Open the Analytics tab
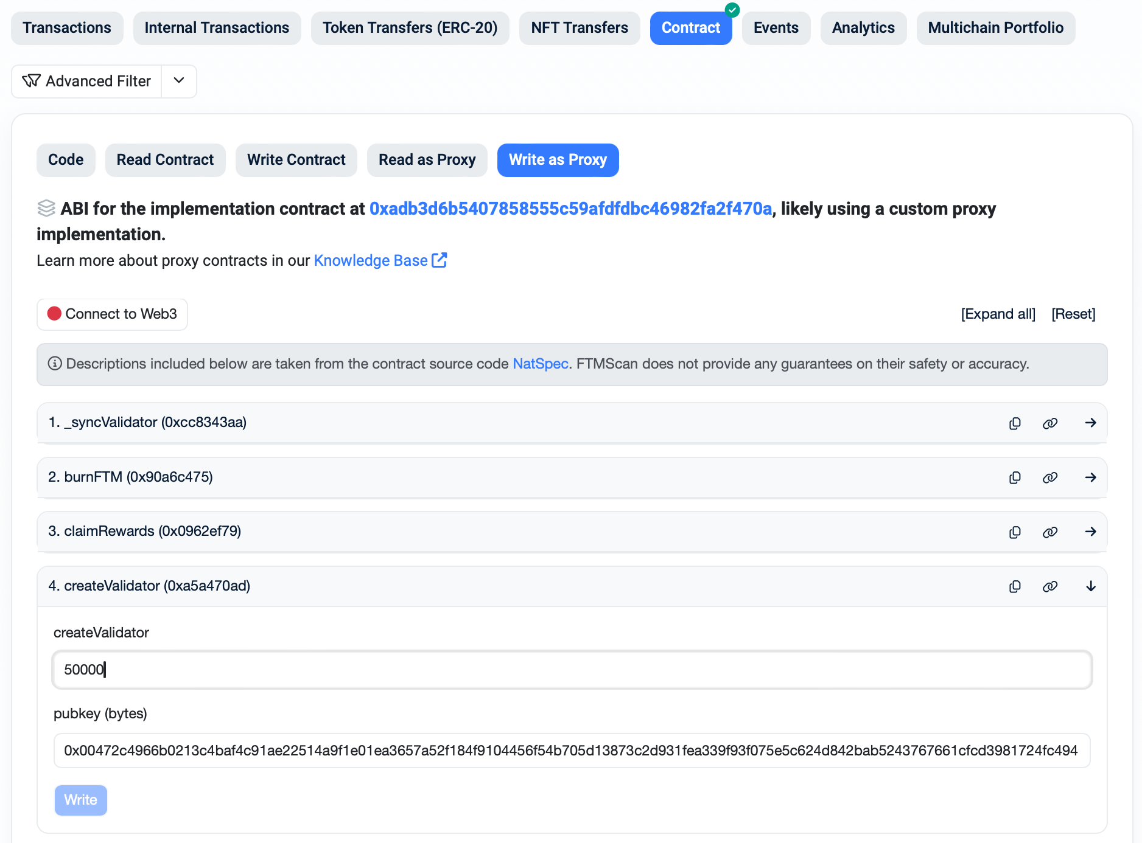The height and width of the screenshot is (843, 1142). point(863,28)
